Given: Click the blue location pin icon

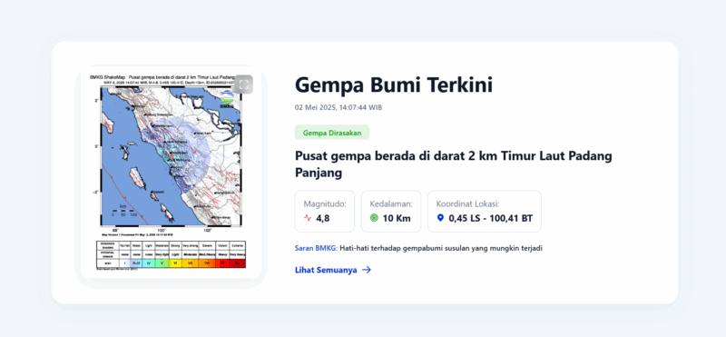Looking at the screenshot, I should pyautogui.click(x=440, y=218).
